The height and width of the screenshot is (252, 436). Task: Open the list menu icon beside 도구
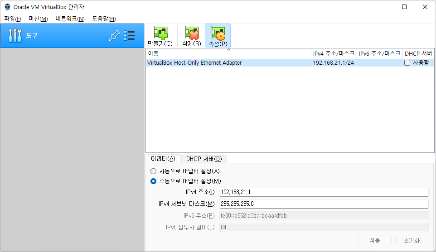pyautogui.click(x=129, y=36)
